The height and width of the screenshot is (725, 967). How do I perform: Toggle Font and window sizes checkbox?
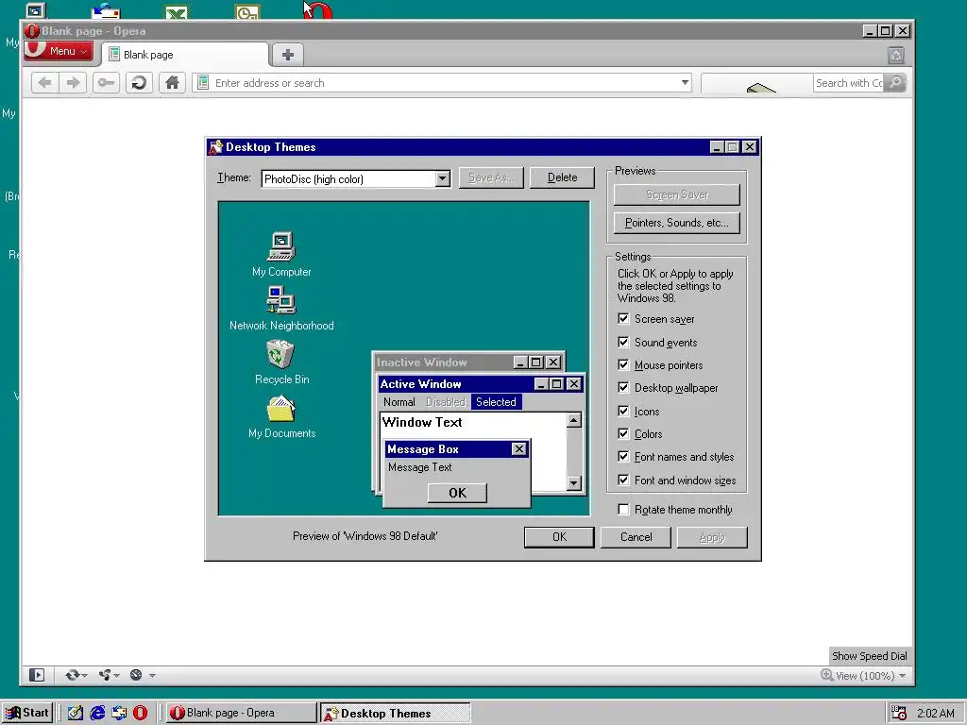coord(623,481)
